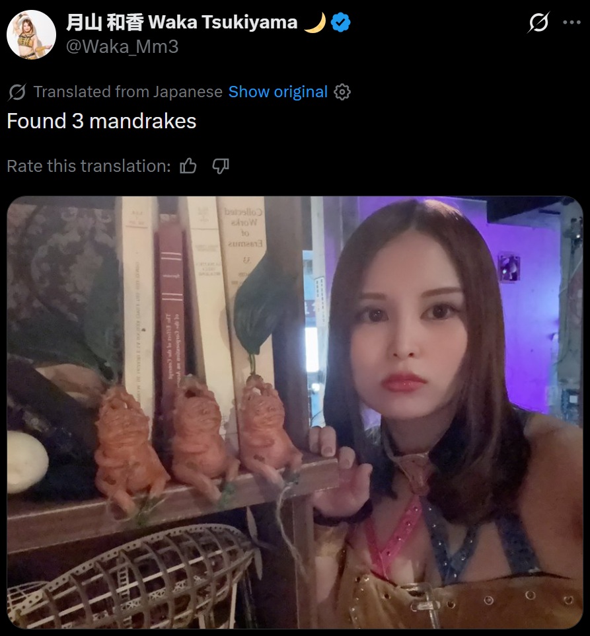
Task: Click the Grok icon beside Translated from Japanese
Action: pyautogui.click(x=17, y=92)
